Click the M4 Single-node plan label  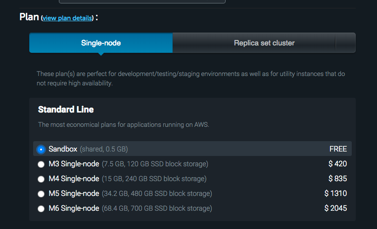pos(74,179)
